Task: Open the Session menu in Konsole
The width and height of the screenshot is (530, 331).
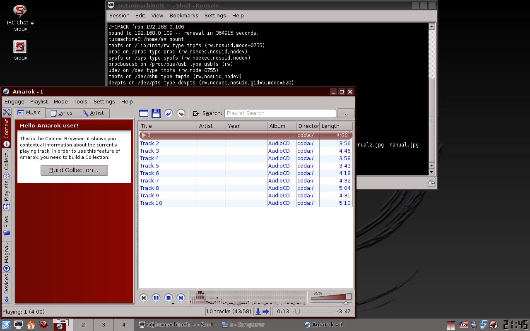Action: tap(119, 16)
